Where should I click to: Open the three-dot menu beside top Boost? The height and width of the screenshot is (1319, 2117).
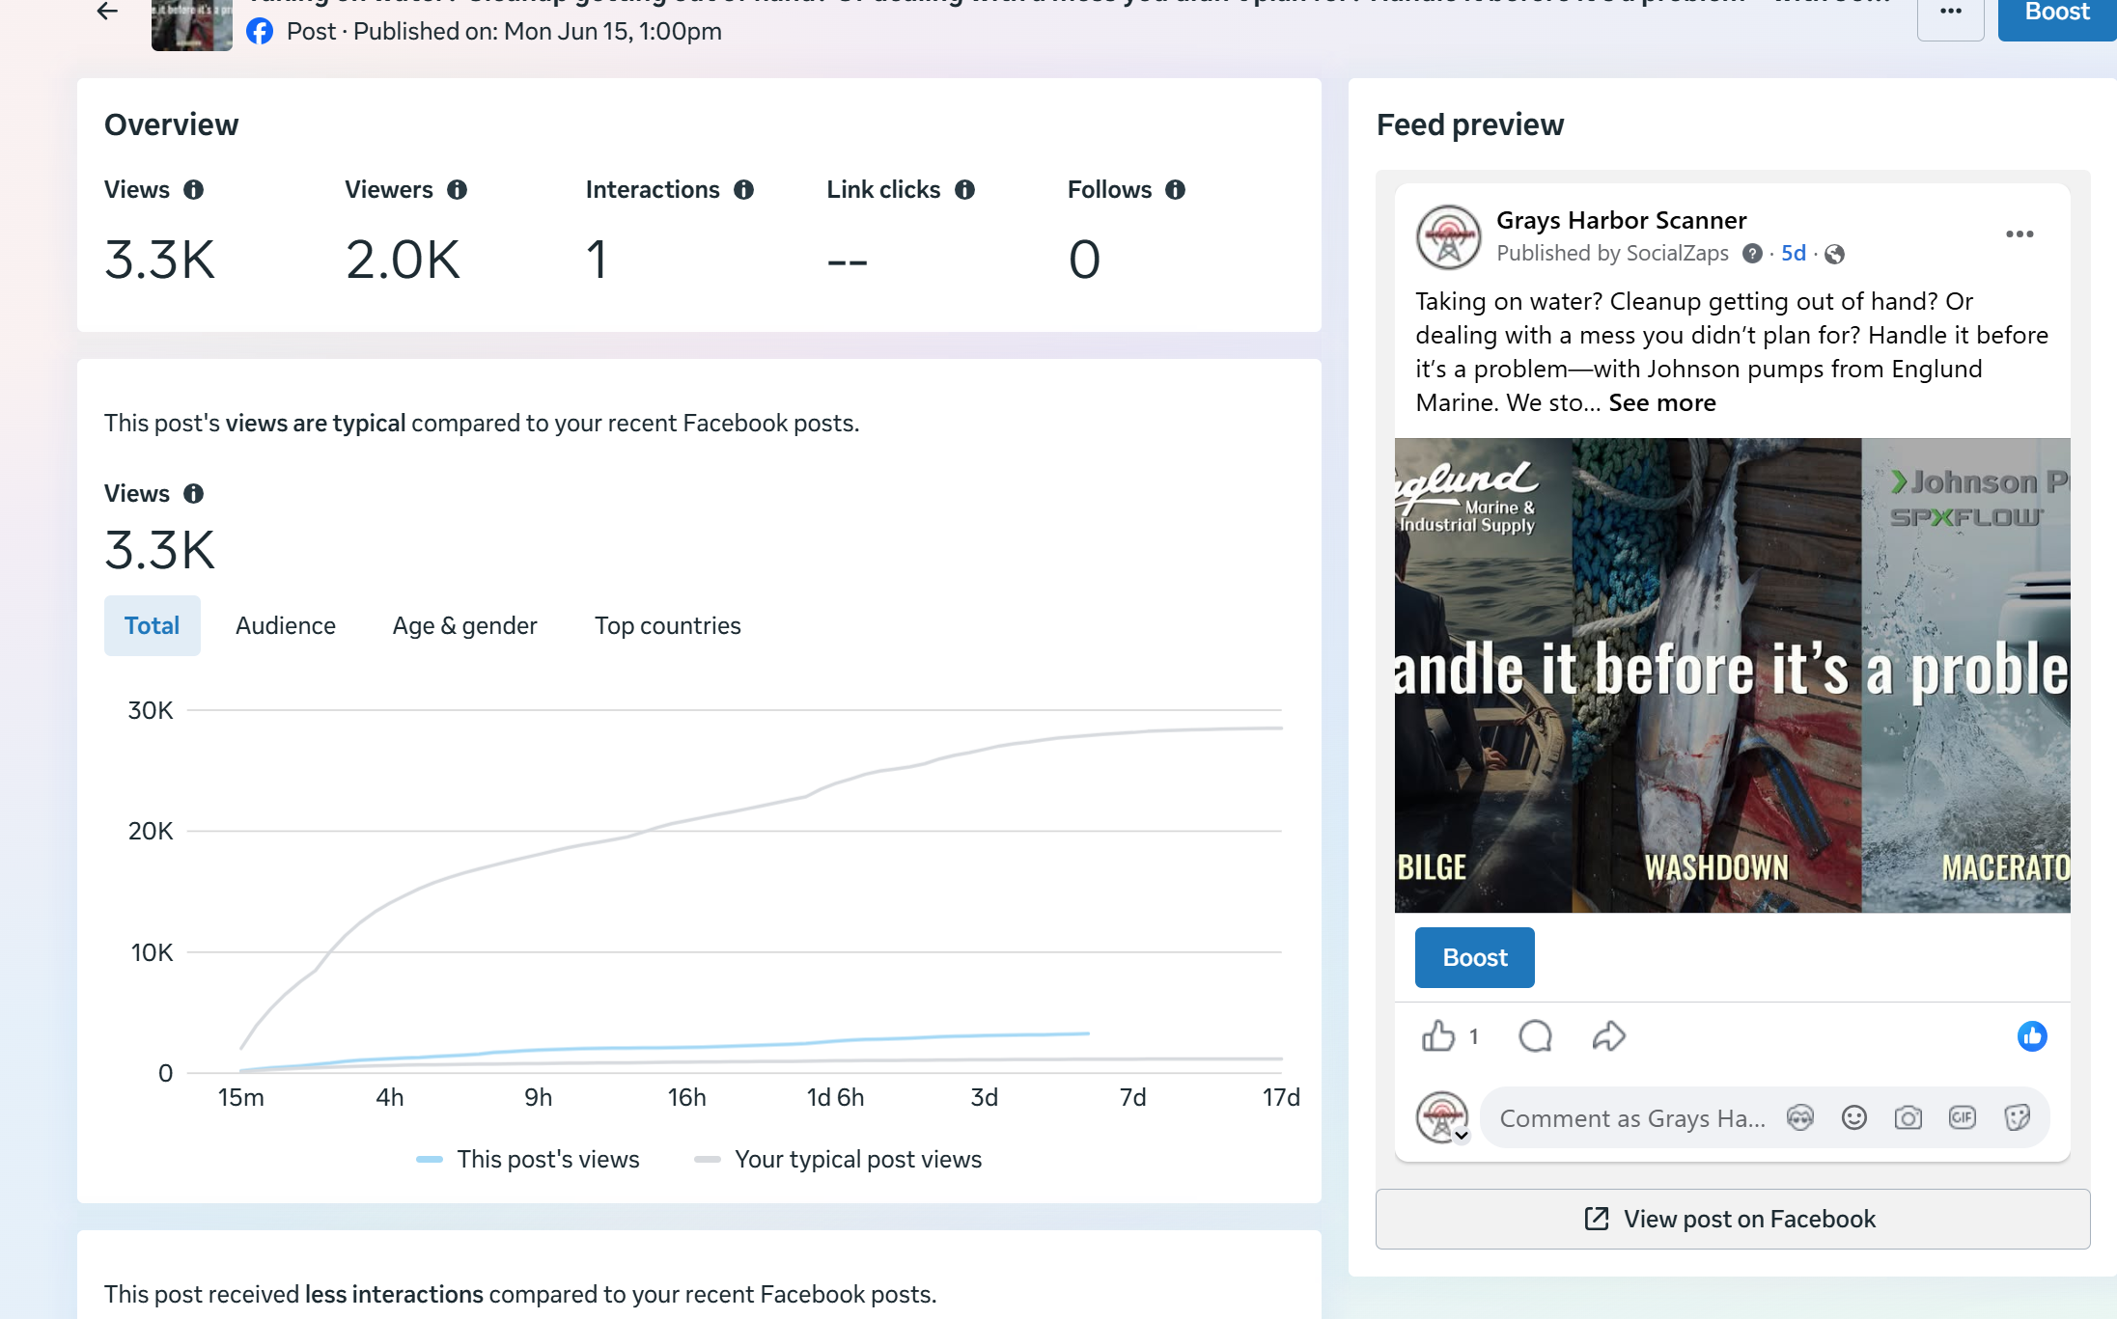point(1950,14)
